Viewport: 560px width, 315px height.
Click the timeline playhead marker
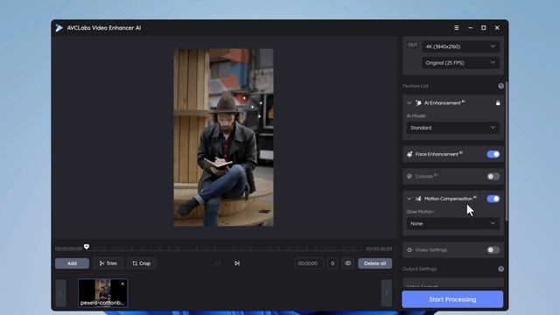87,247
